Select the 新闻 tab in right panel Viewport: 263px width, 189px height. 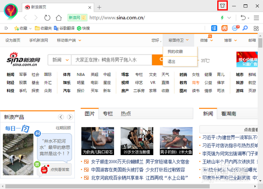(x=208, y=113)
